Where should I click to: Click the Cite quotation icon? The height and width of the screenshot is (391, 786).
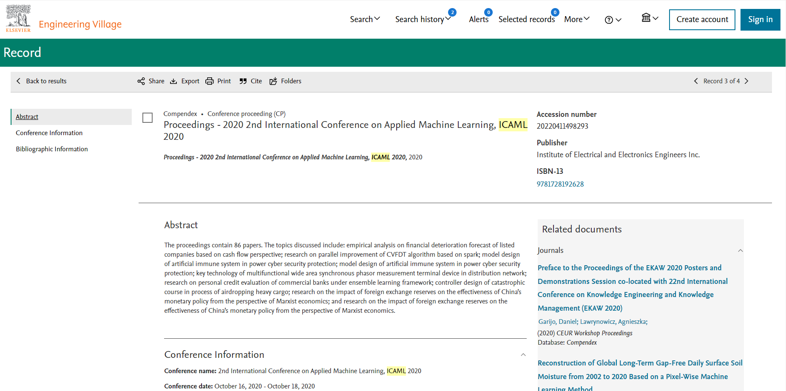click(243, 81)
